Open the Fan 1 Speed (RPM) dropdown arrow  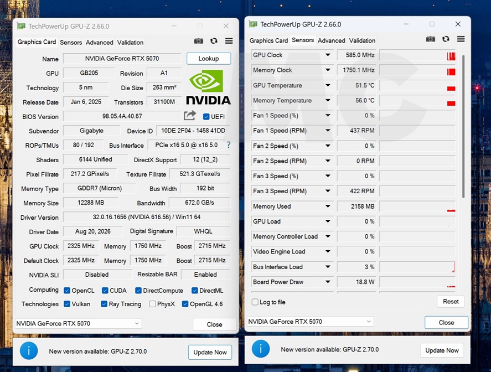point(328,131)
